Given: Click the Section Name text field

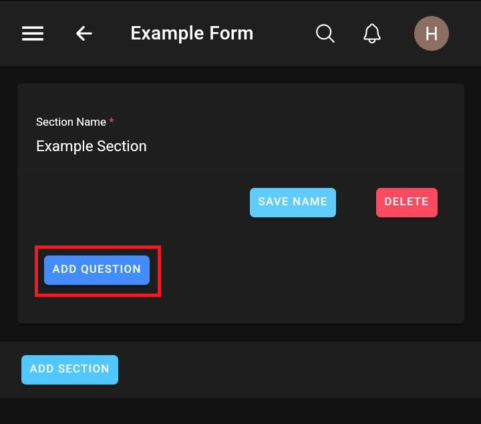Looking at the screenshot, I should 200,146.
